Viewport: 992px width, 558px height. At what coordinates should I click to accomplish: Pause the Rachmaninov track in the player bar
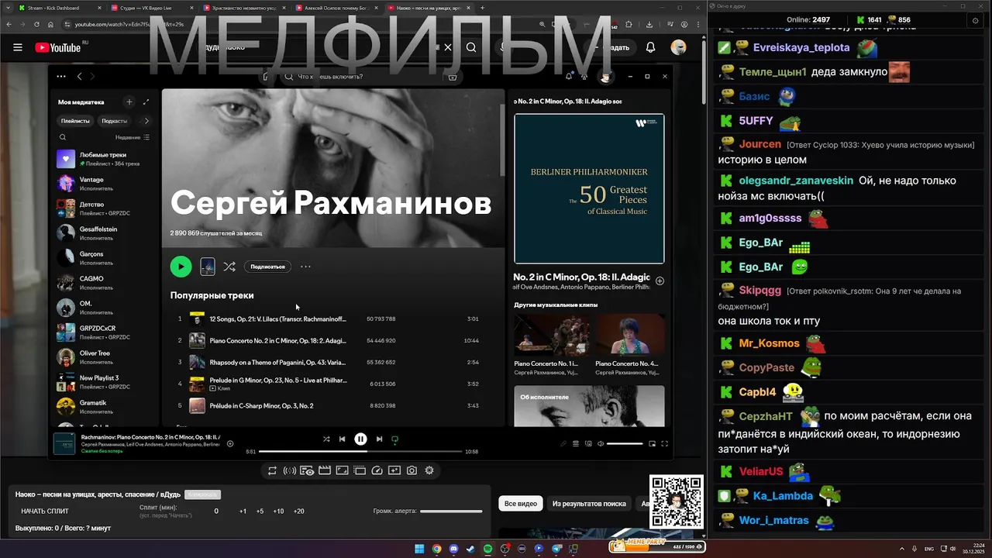pos(360,439)
